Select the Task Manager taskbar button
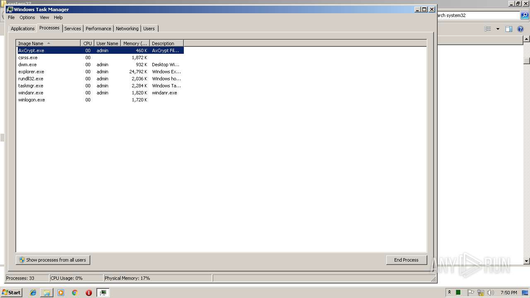This screenshot has width=530, height=298. [103, 293]
